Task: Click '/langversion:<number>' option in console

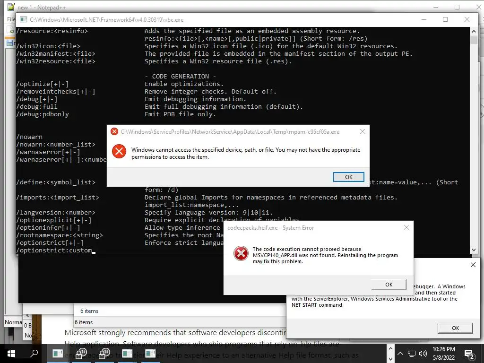Action: tap(56, 212)
